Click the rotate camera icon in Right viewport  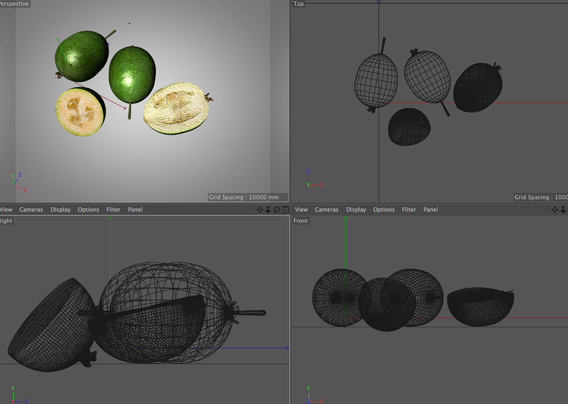(277, 209)
